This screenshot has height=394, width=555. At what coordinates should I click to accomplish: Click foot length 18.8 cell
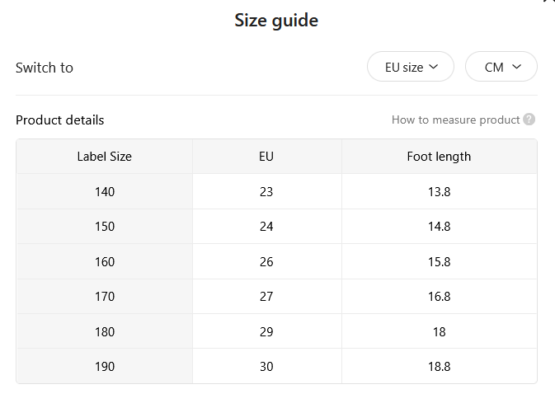click(440, 366)
